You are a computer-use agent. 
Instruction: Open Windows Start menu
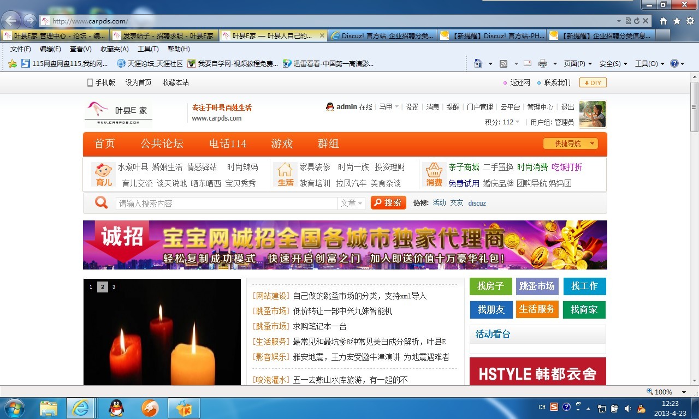pyautogui.click(x=14, y=408)
